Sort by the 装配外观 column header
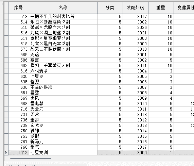The width and height of the screenshot is (194, 166). tap(136, 8)
